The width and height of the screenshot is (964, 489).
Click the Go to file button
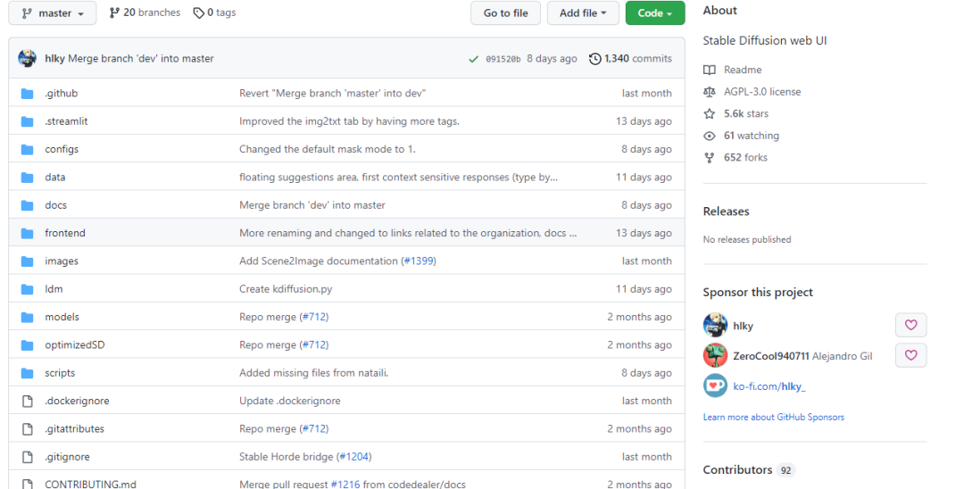(x=505, y=12)
